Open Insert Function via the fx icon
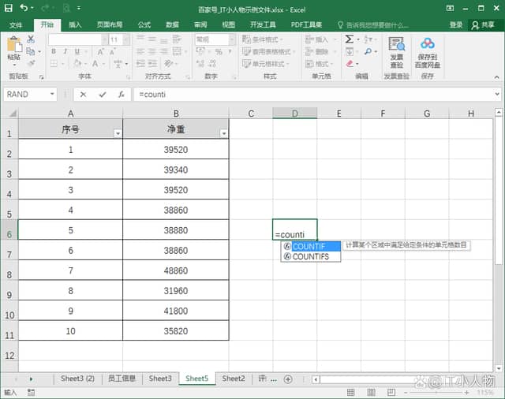This screenshot has height=399, width=505. point(121,94)
